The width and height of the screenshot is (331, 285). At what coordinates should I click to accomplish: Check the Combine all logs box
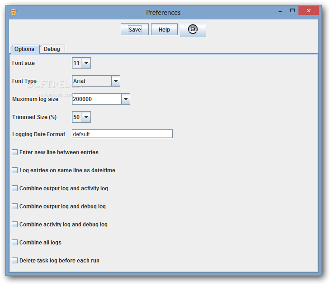15,243
